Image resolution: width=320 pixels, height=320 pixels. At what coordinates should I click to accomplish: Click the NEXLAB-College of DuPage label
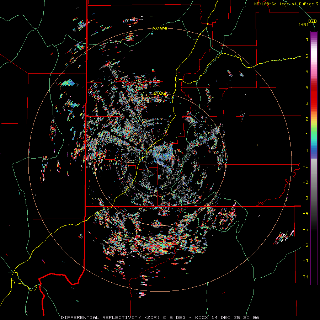[286, 4]
